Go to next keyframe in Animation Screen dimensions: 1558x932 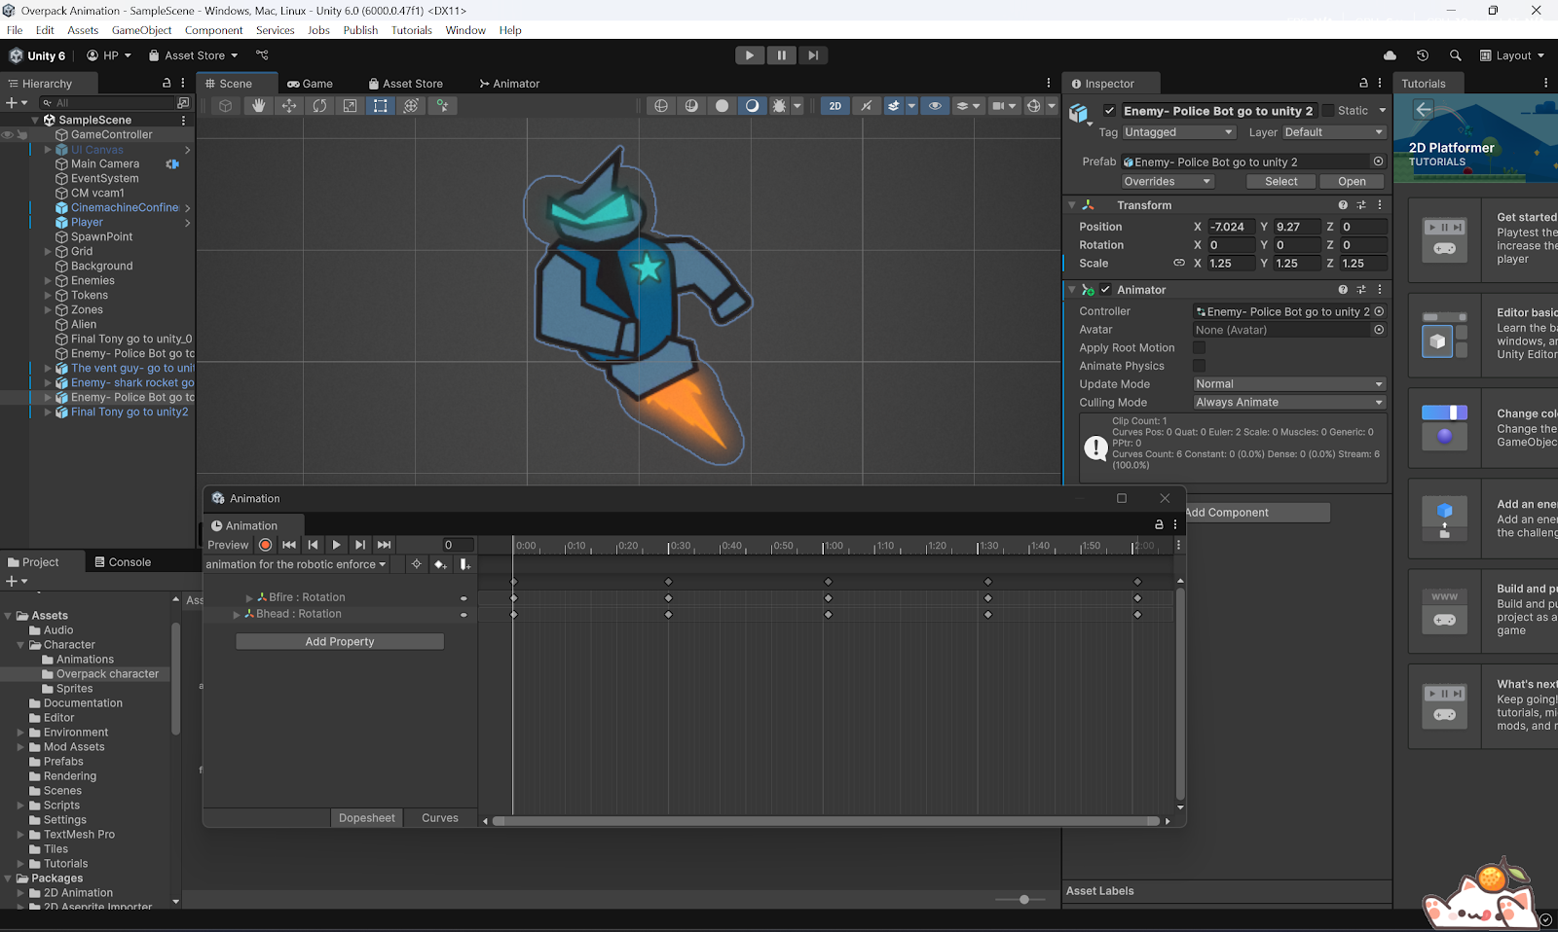click(360, 545)
